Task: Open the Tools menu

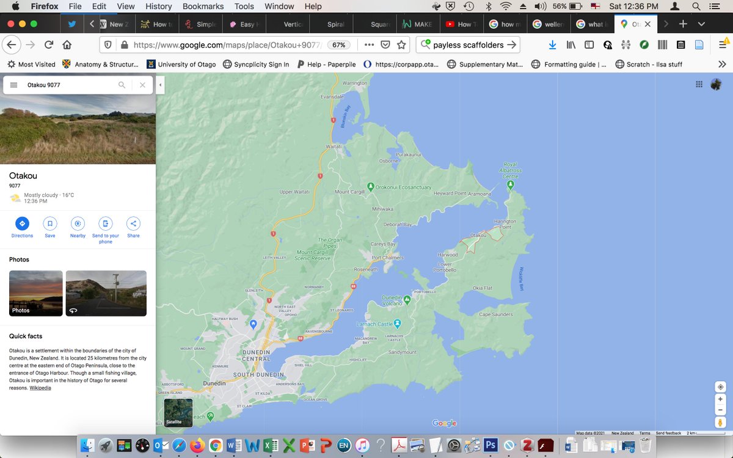Action: (x=244, y=6)
